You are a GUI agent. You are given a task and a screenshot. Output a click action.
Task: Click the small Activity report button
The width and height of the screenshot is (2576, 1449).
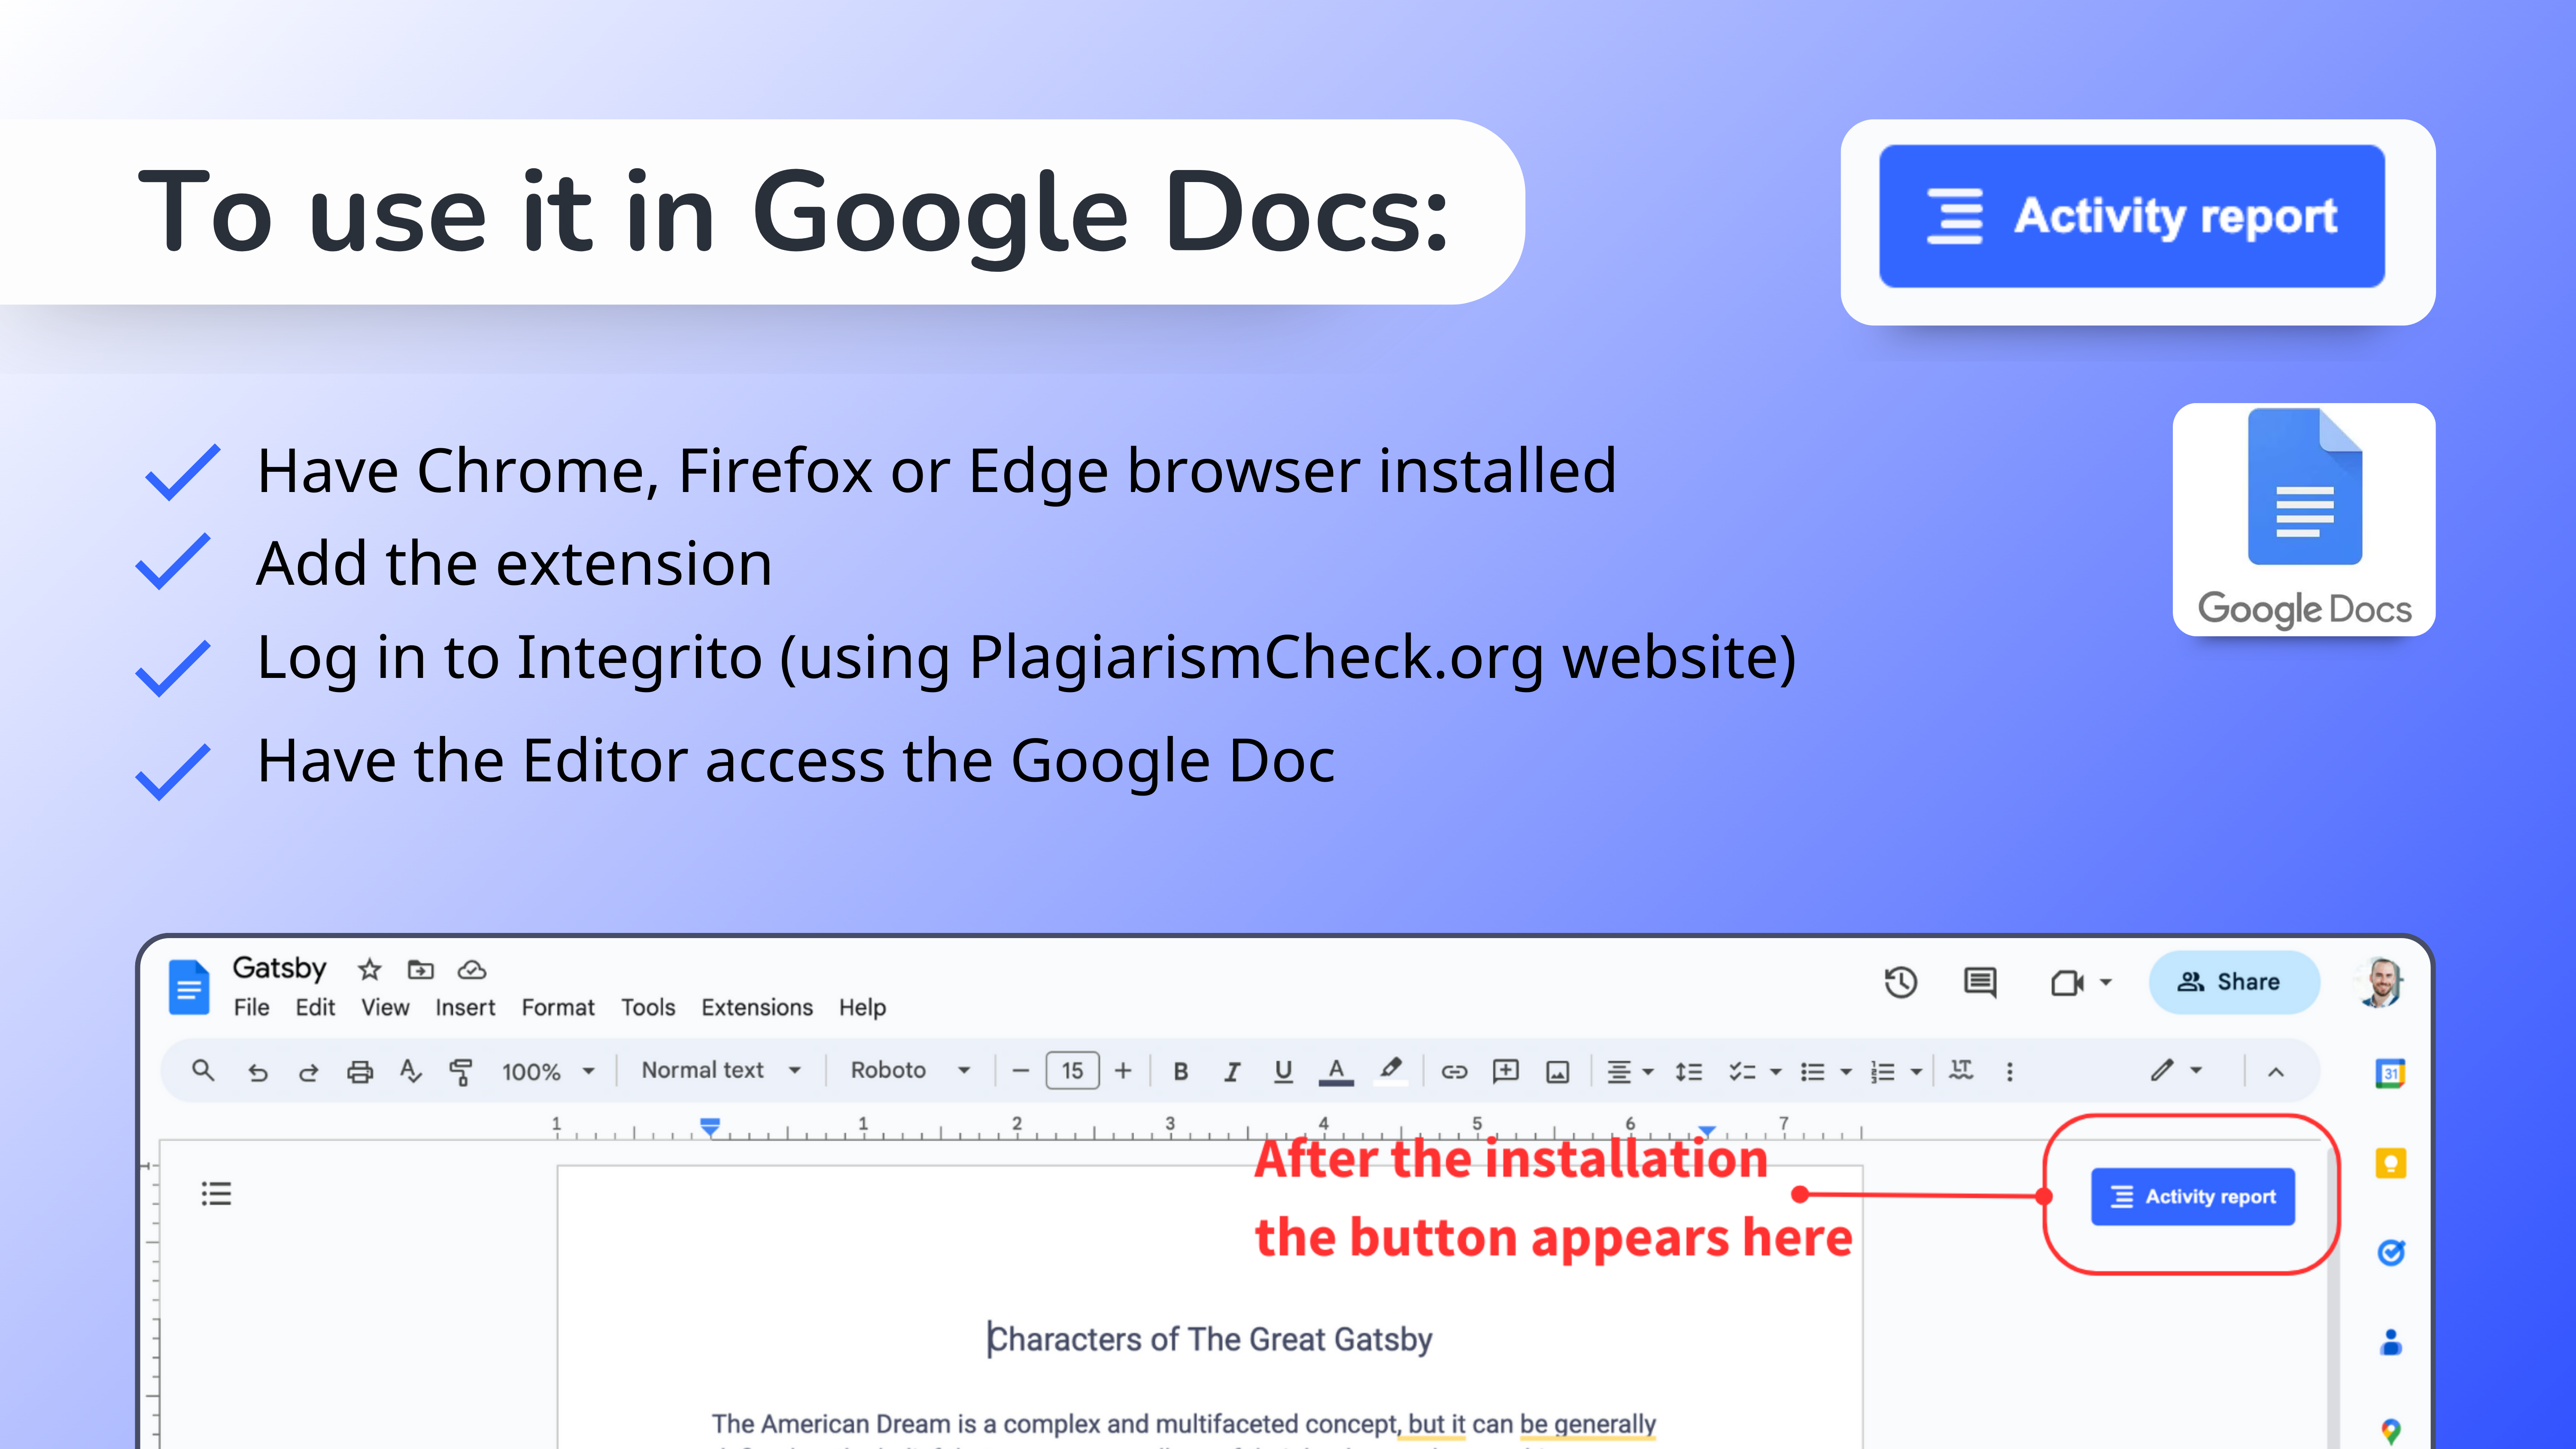[2192, 1196]
